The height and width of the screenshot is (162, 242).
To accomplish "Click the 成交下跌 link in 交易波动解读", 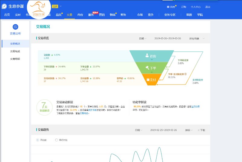I will coord(93,110).
